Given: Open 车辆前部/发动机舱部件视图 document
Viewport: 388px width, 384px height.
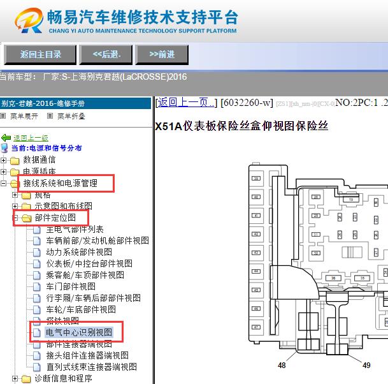Looking at the screenshot, I should tap(97, 240).
